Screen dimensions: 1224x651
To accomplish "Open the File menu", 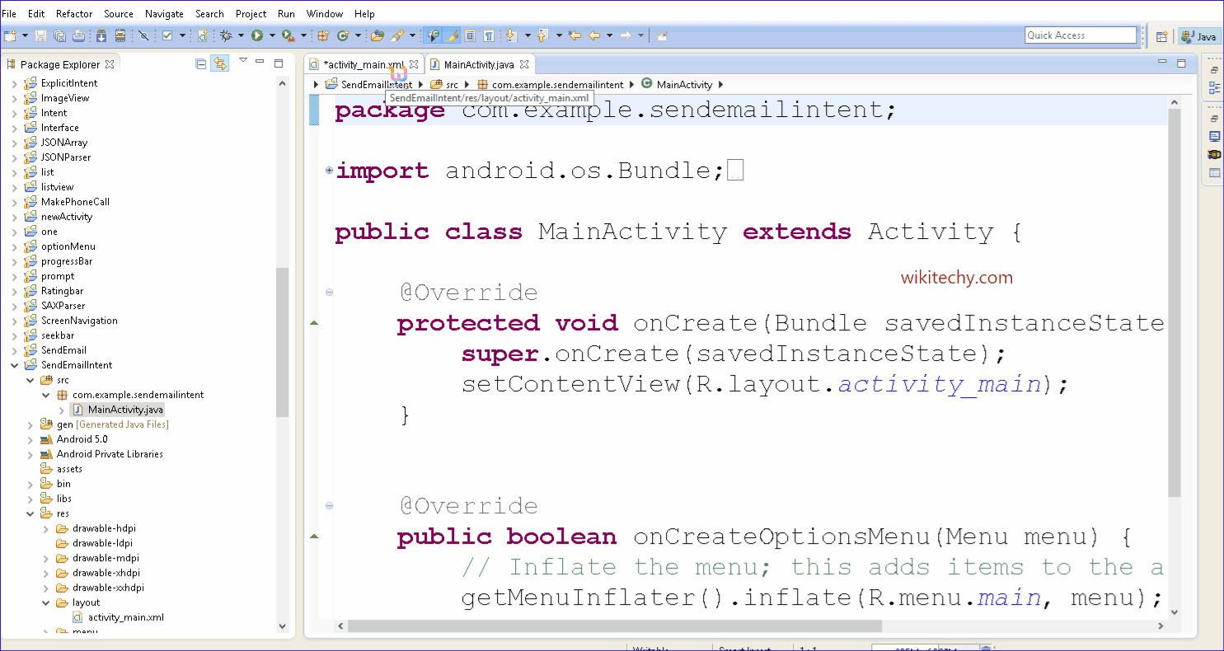I will (x=9, y=14).
